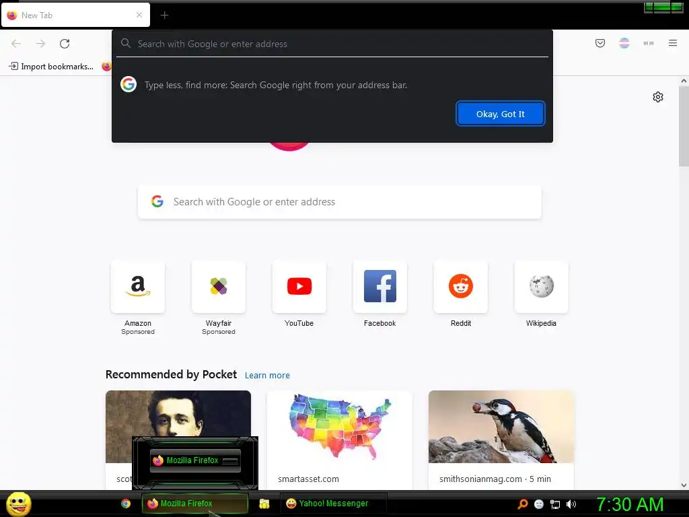Open the striped flag extension icon
This screenshot has height=517, width=689.
624,43
